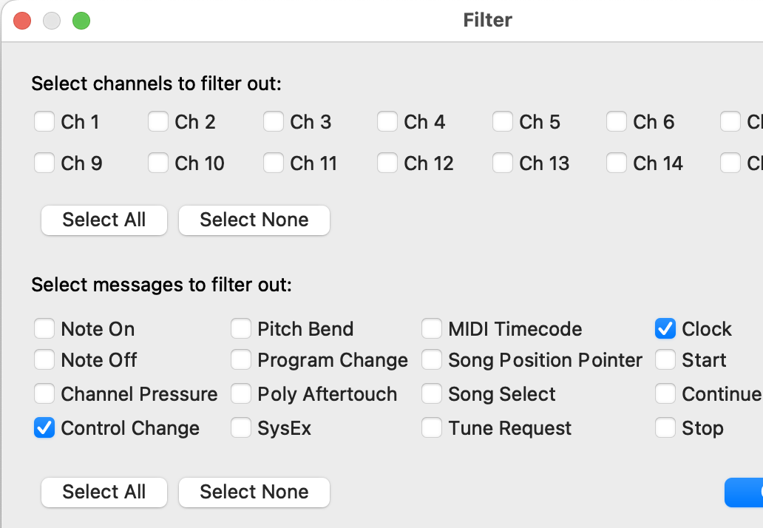The width and height of the screenshot is (763, 528).
Task: Check the Tune Request box
Action: point(432,427)
